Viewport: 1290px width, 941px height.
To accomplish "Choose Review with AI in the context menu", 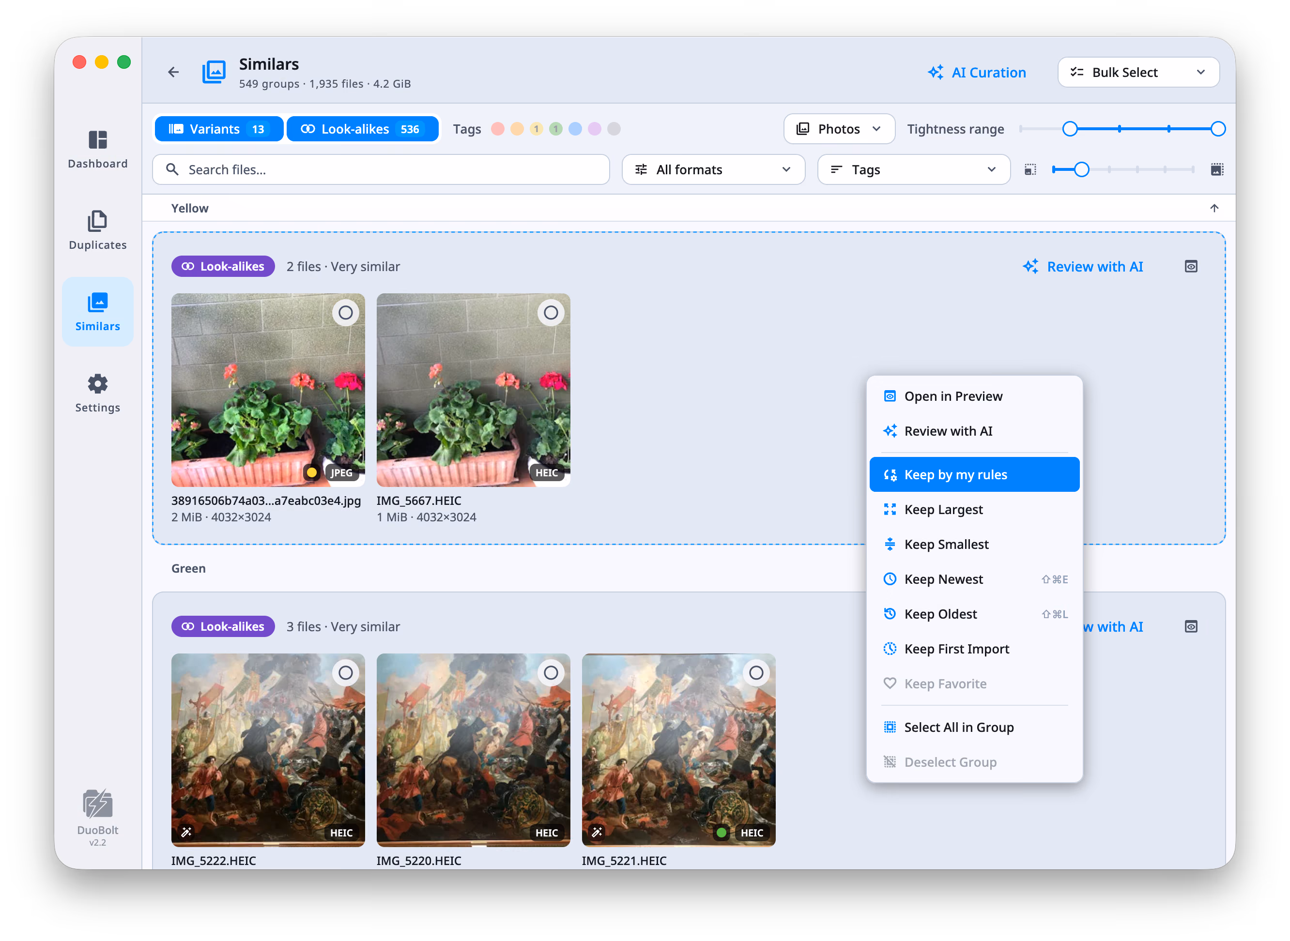I will (974, 431).
